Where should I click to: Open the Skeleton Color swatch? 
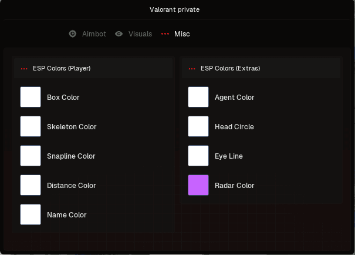click(x=31, y=126)
